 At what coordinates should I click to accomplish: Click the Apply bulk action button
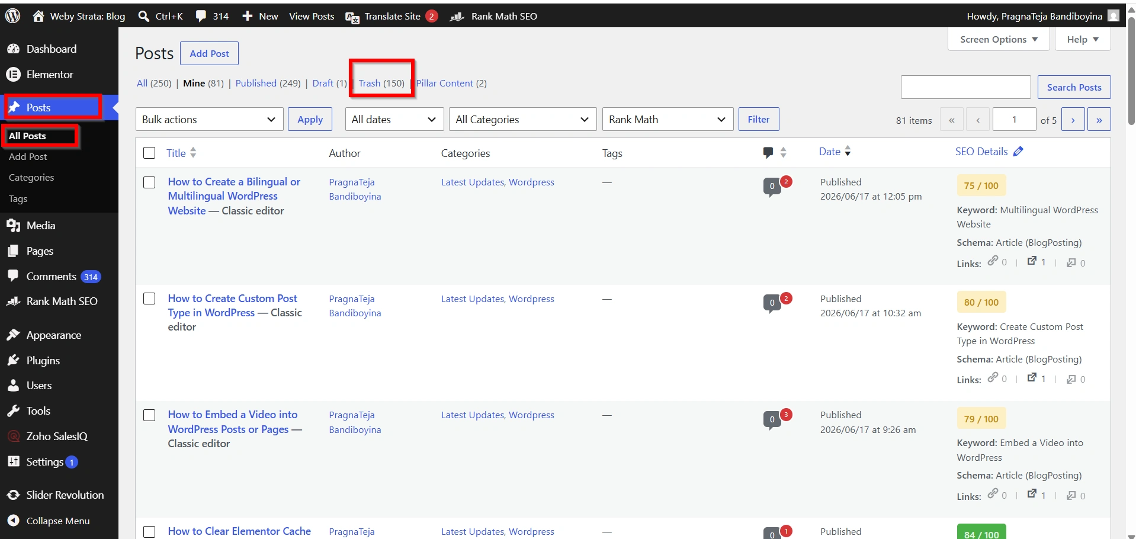(x=310, y=119)
